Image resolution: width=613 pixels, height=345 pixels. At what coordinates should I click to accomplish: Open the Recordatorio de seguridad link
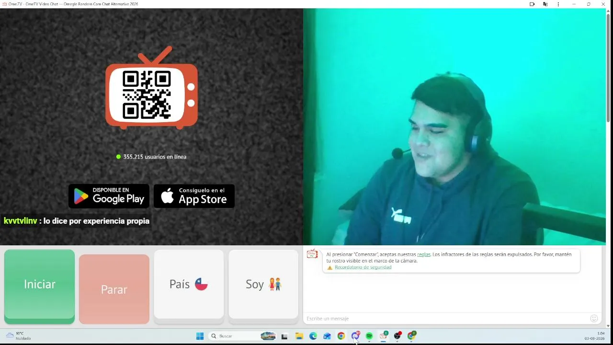click(x=363, y=267)
